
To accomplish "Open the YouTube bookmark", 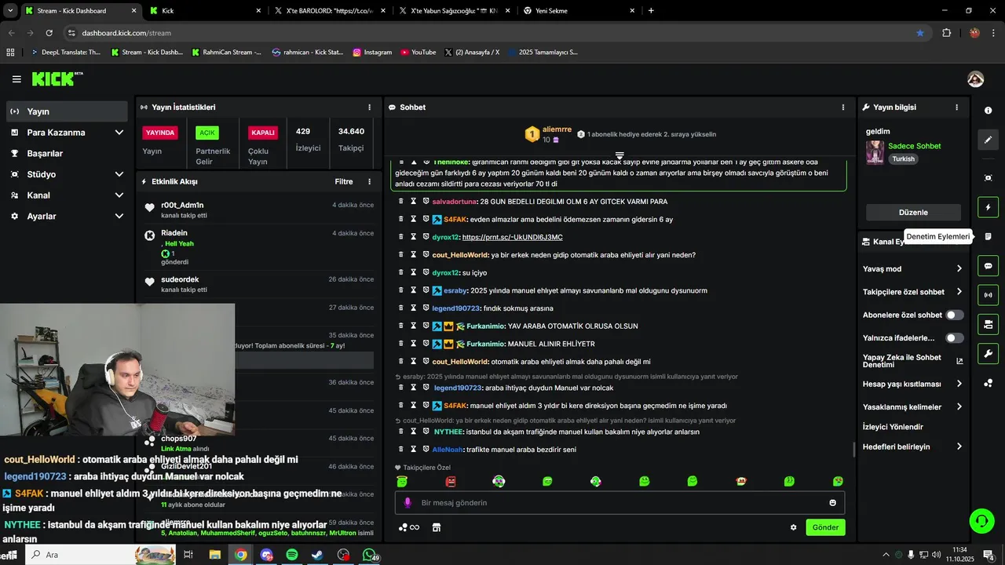I will [x=418, y=52].
